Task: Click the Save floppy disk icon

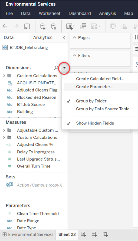Action: pos(27,26)
